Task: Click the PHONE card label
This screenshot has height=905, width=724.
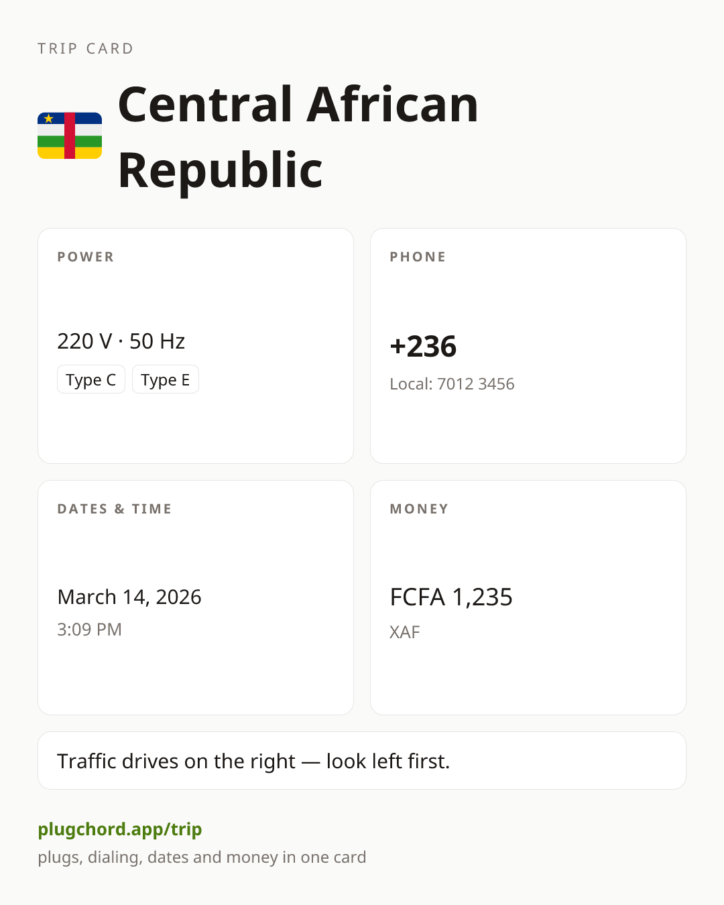Action: click(418, 257)
